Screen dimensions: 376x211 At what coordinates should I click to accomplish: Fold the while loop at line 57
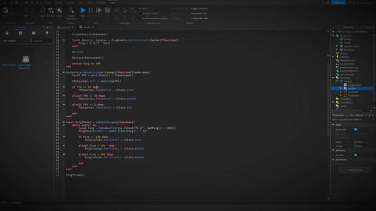64,125
